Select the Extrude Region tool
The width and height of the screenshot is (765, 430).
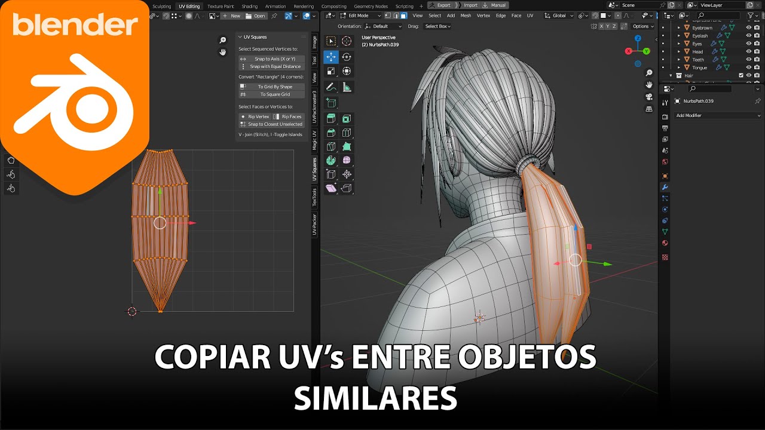pos(331,119)
